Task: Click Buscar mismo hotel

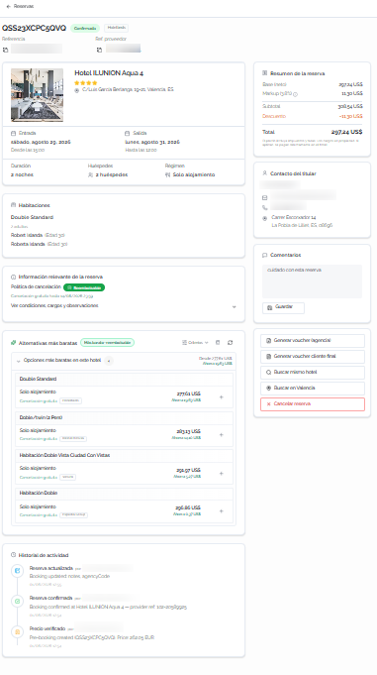Action: pyautogui.click(x=313, y=372)
